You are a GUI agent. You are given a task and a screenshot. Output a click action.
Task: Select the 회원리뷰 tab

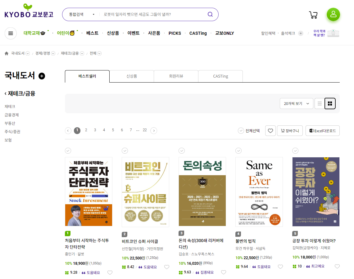coord(176,76)
